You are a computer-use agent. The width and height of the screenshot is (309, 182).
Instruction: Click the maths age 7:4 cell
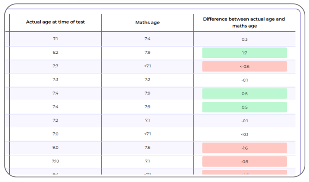147,39
